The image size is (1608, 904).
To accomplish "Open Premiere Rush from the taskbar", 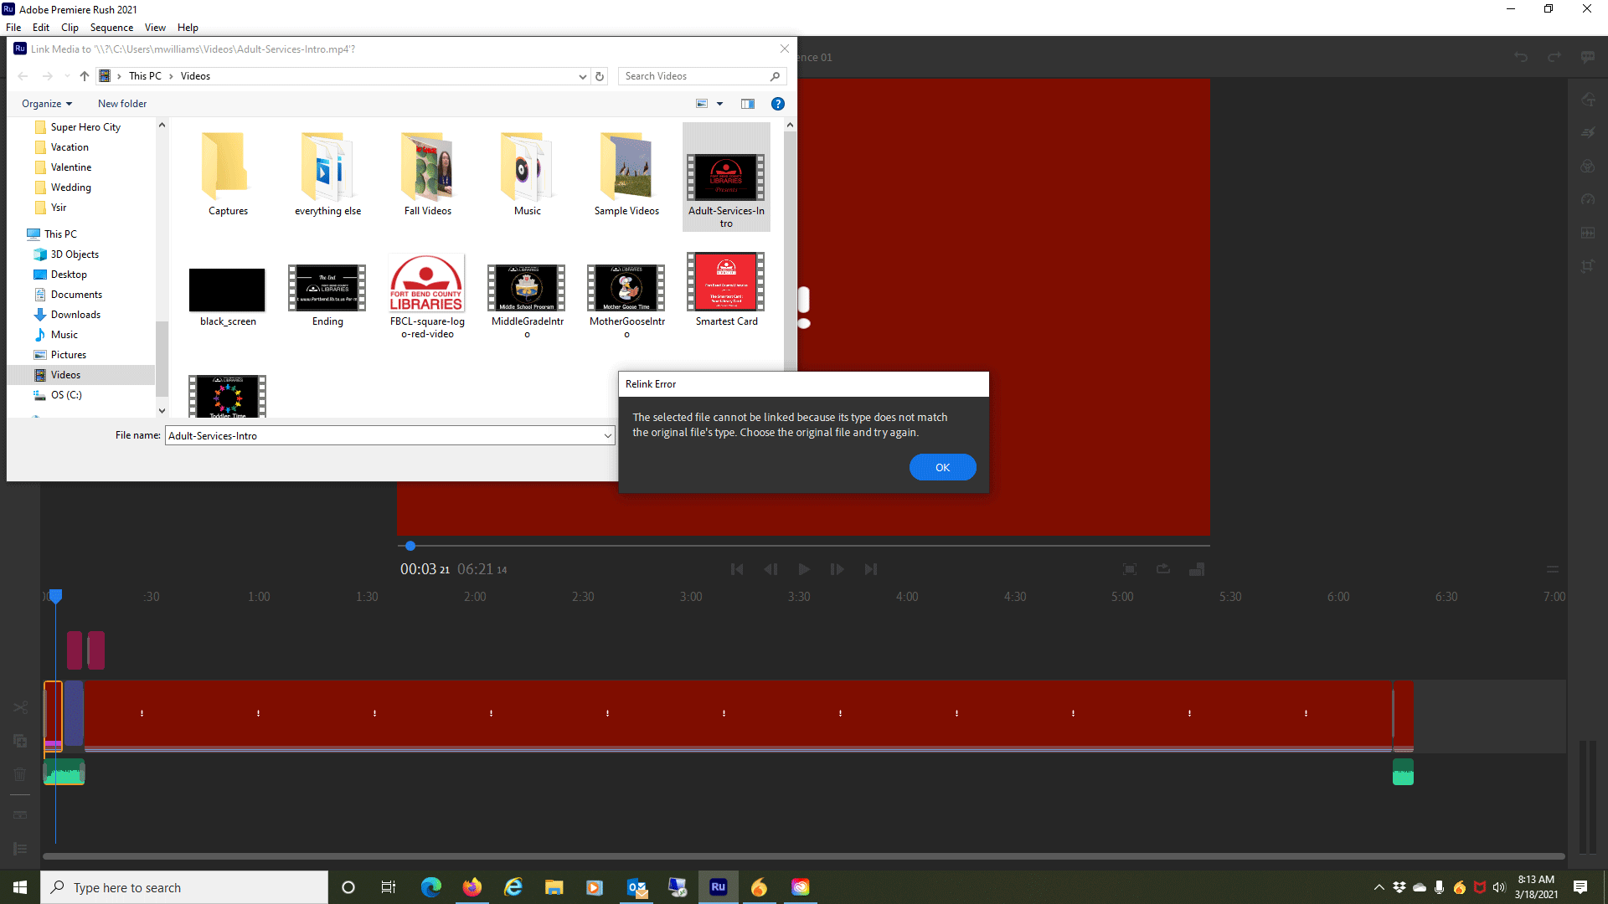I will point(718,887).
